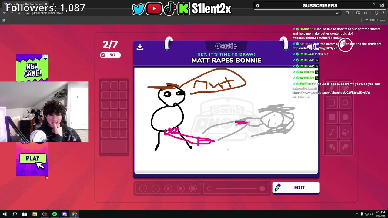Screen dimensions: 388x218
Task: Redo the stroke with the redo arrow
Action: [x=345, y=147]
